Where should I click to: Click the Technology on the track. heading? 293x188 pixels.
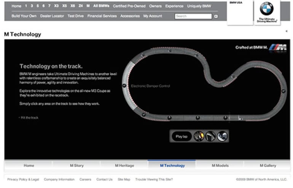point(51,66)
